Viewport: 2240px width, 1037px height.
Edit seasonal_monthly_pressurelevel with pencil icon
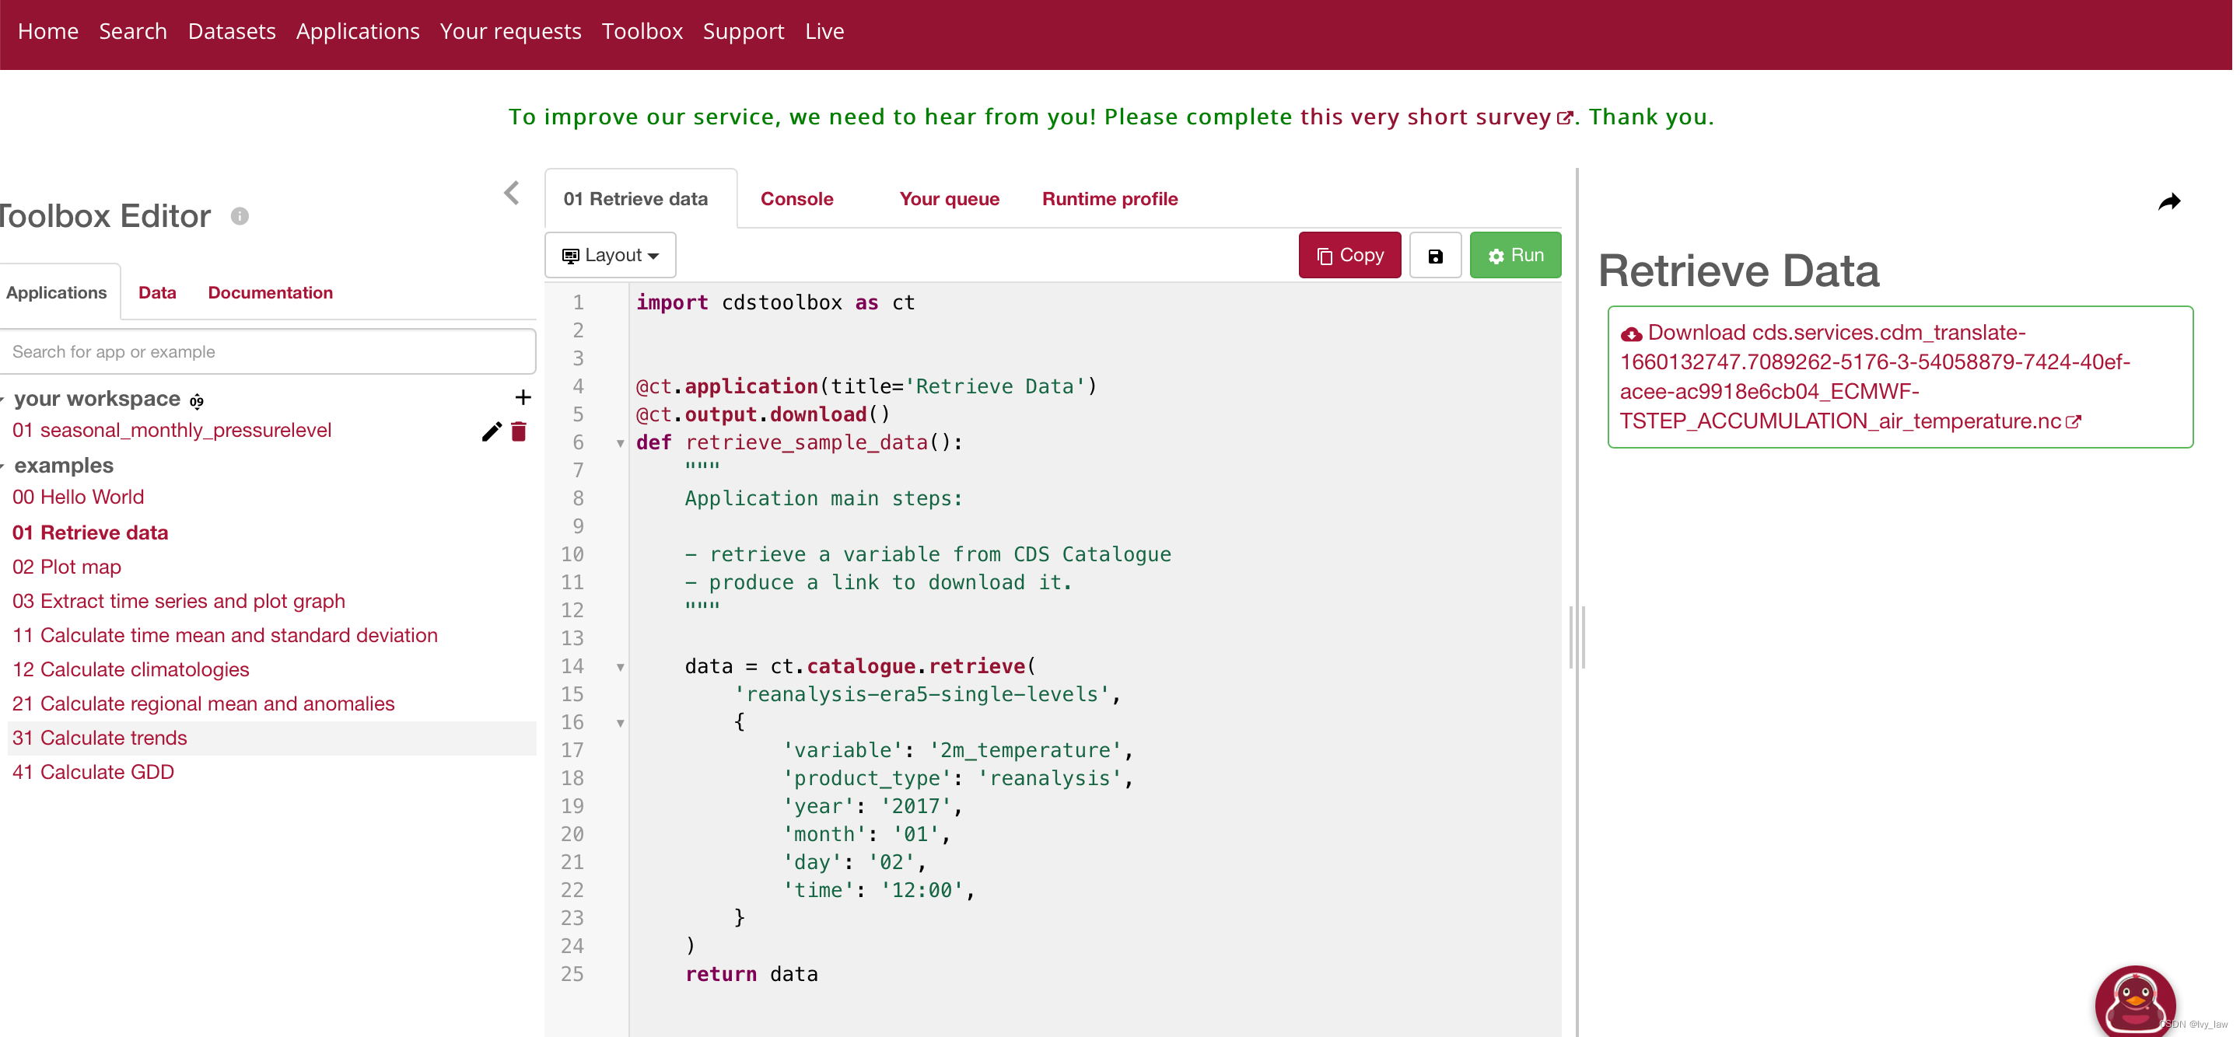pos(492,432)
